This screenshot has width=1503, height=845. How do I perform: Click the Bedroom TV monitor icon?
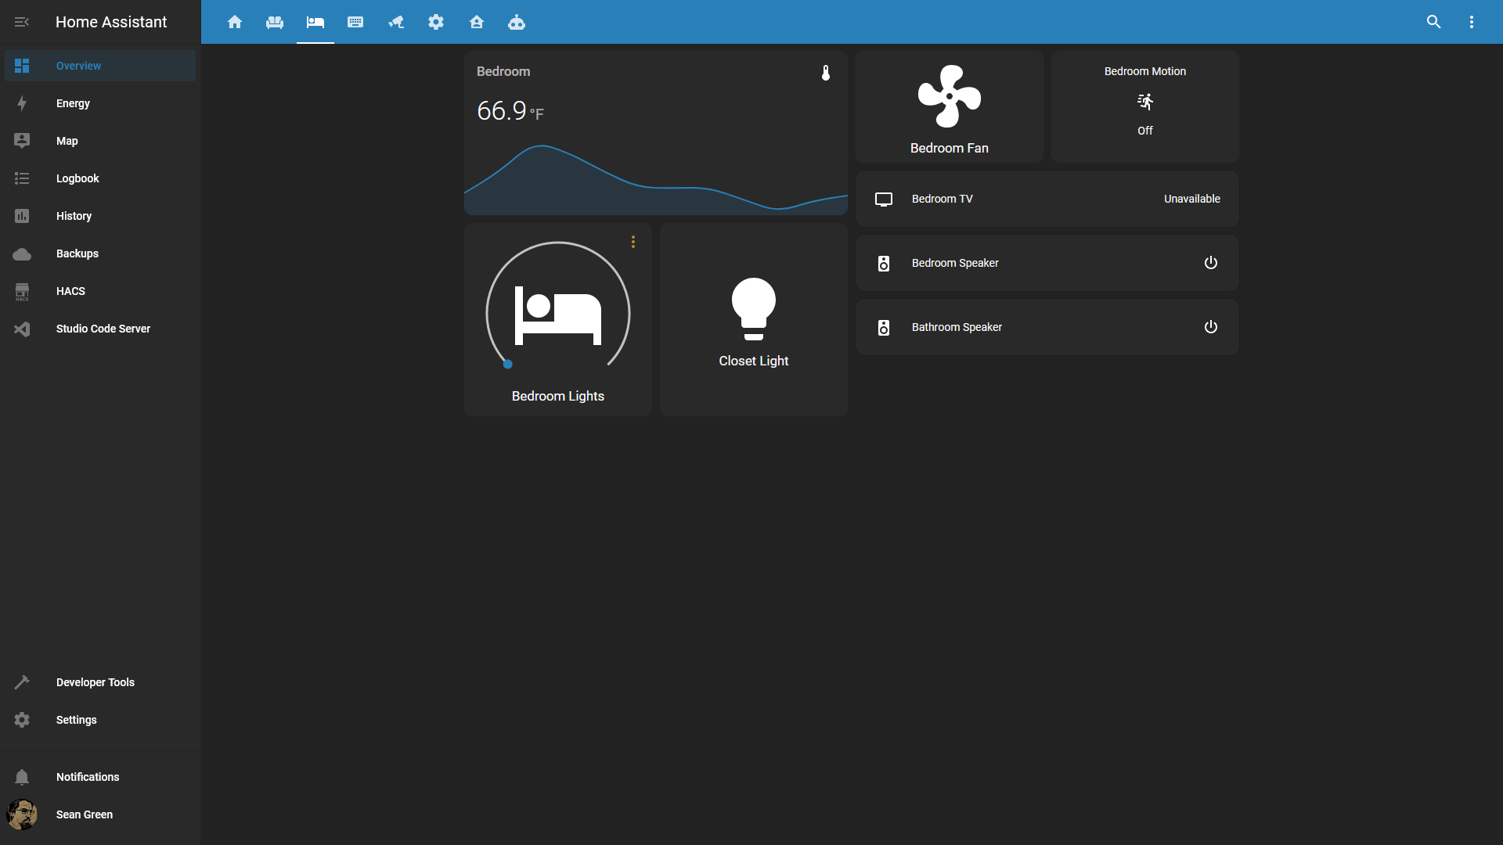pyautogui.click(x=884, y=199)
